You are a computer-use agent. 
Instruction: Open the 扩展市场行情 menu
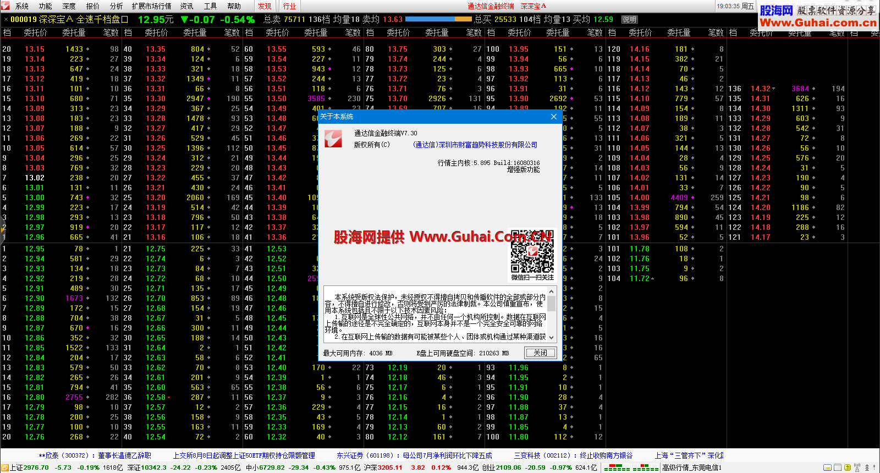click(152, 6)
